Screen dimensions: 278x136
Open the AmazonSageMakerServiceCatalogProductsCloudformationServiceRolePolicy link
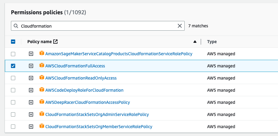(x=119, y=54)
